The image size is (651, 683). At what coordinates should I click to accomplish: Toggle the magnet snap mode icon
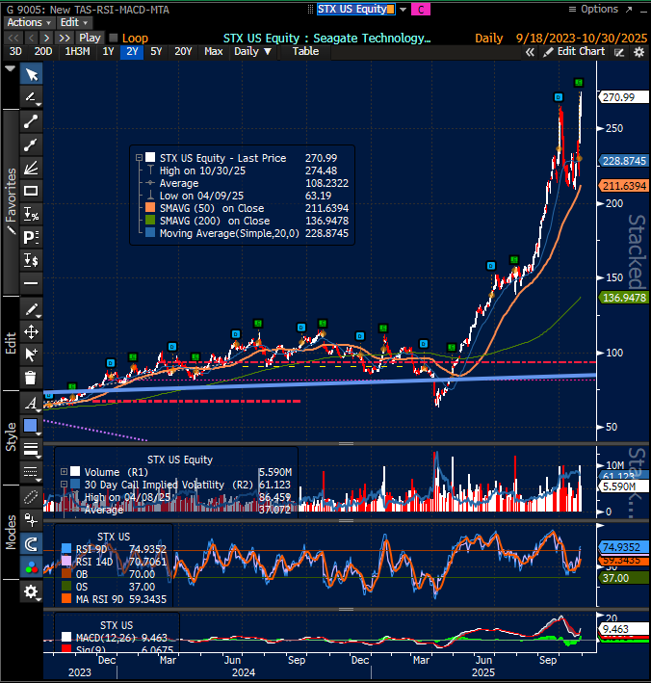[32, 544]
